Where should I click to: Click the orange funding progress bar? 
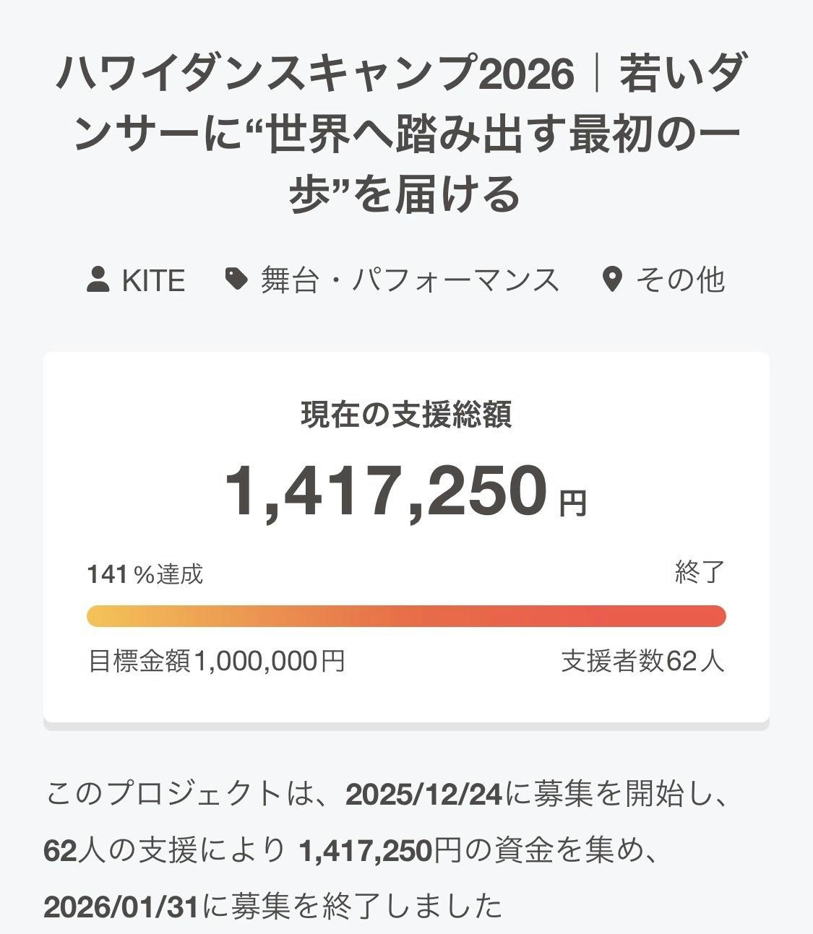click(x=406, y=616)
